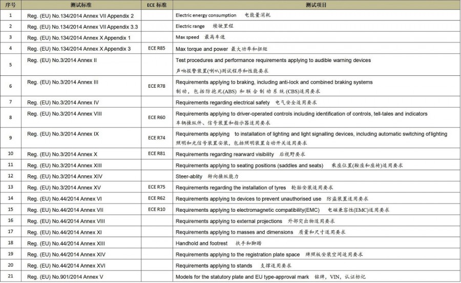This screenshot has height=283, width=461.
Task: Click 'Reg. (EU) No.44/2014 Annex XI'
Action: pyautogui.click(x=65, y=232)
